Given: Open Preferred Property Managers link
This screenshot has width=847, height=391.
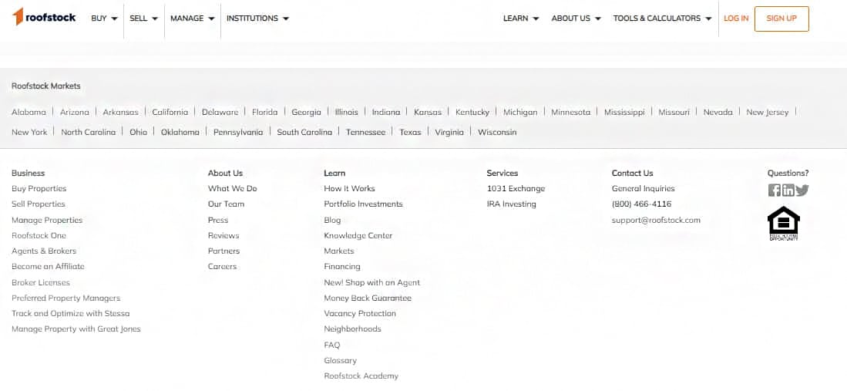Looking at the screenshot, I should pos(66,298).
